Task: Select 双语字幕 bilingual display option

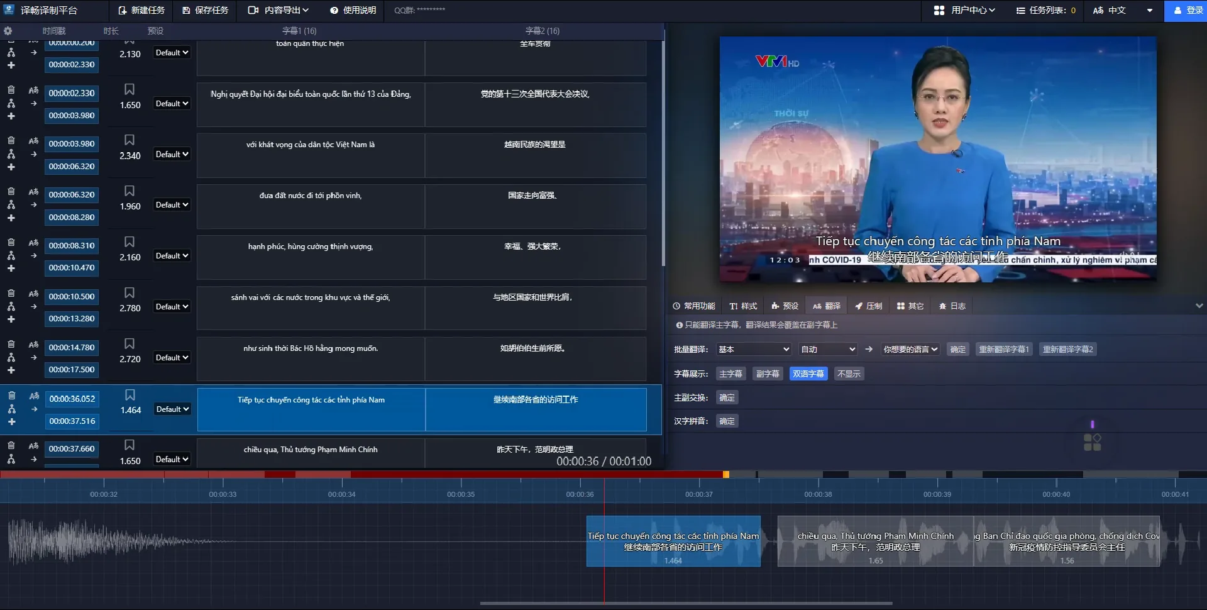Action: pos(808,374)
